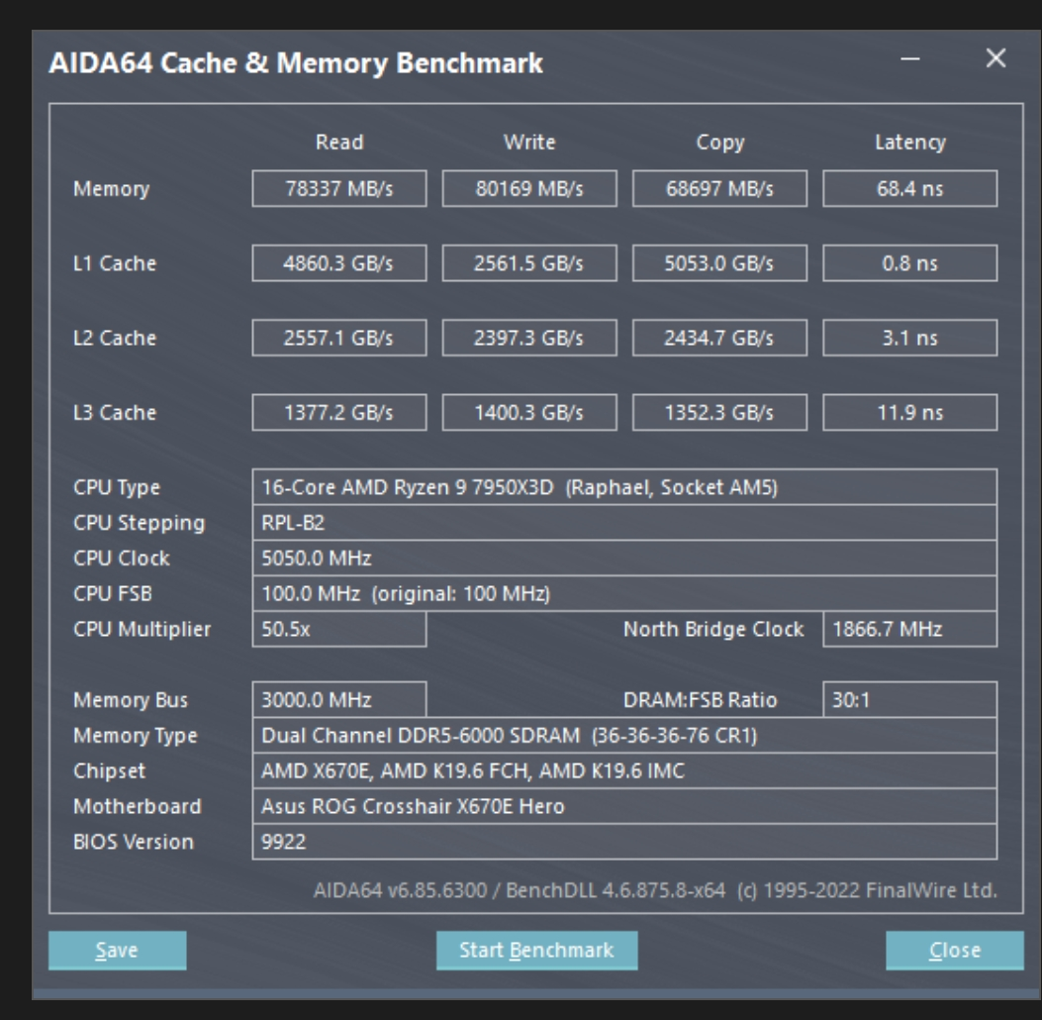Save the benchmark results
Screen dimensions: 1042x1020
point(117,950)
